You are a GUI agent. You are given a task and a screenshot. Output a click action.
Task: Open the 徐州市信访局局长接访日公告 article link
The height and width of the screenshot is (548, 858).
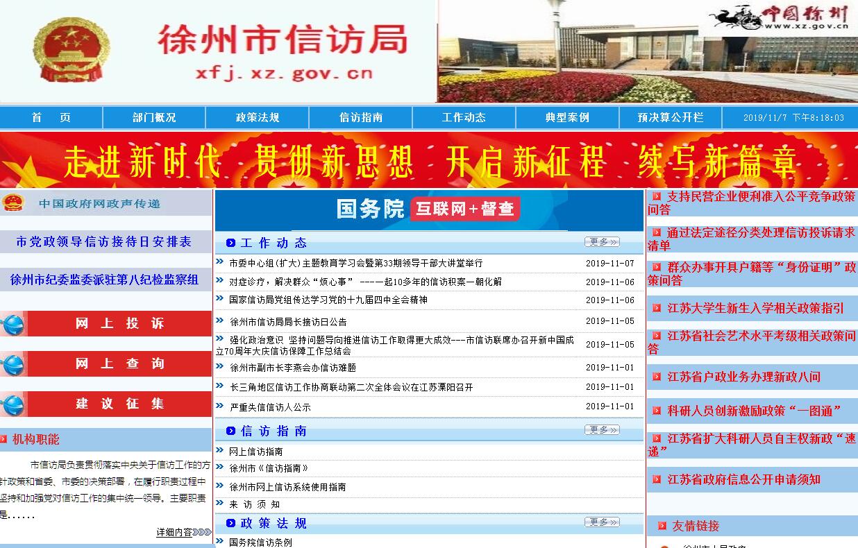pos(288,322)
